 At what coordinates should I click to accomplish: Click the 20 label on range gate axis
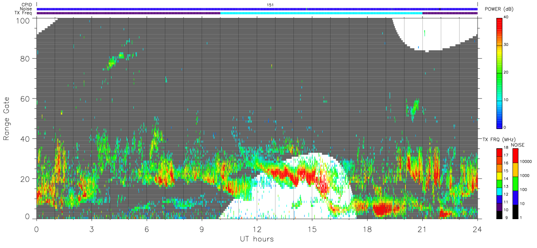point(26,179)
